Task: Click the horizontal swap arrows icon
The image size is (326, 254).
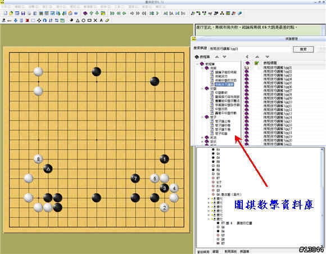Action: (56, 20)
